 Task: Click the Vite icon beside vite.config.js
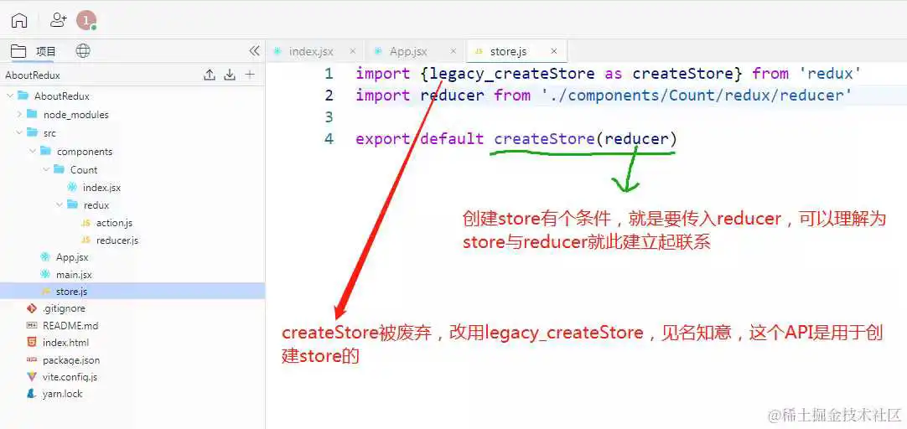tap(32, 377)
